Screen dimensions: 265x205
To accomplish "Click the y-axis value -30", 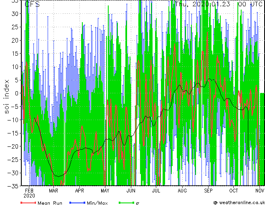I will pos(13,173).
